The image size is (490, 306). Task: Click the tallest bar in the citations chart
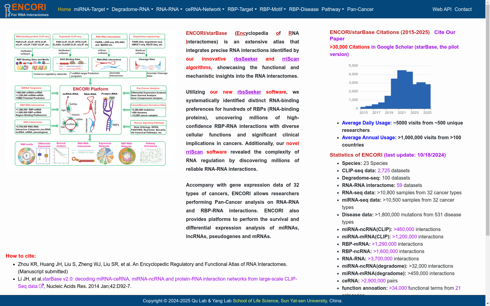(402, 89)
